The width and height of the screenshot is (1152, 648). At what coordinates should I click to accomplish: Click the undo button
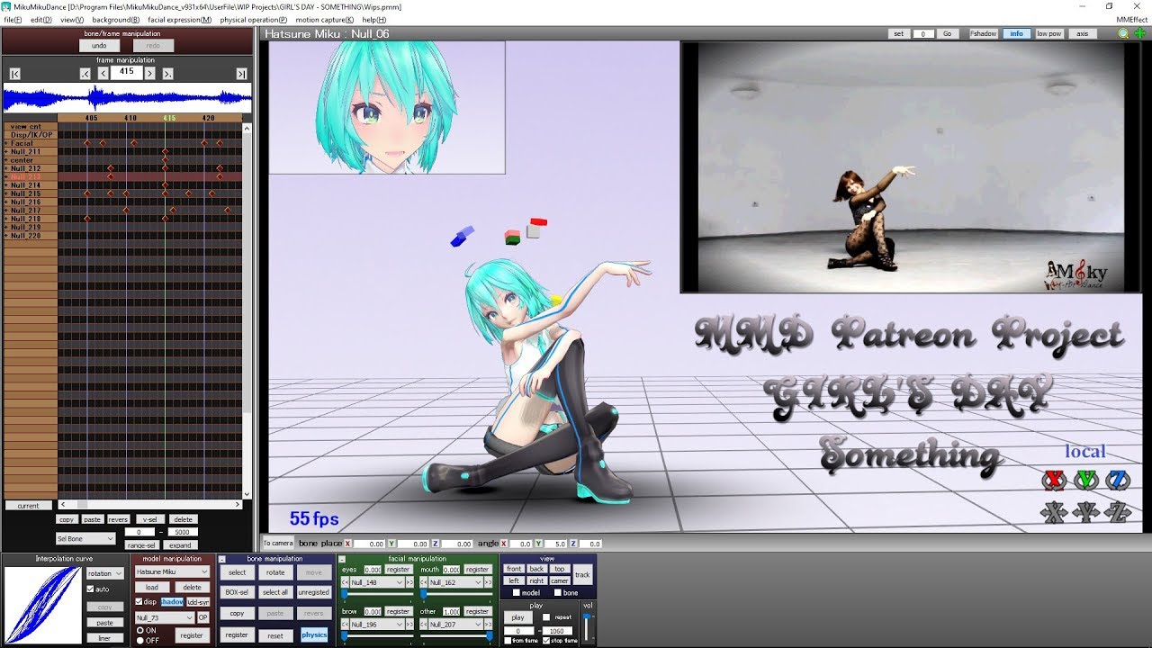click(x=99, y=45)
